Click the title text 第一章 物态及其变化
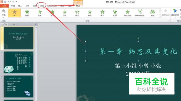 138,51
